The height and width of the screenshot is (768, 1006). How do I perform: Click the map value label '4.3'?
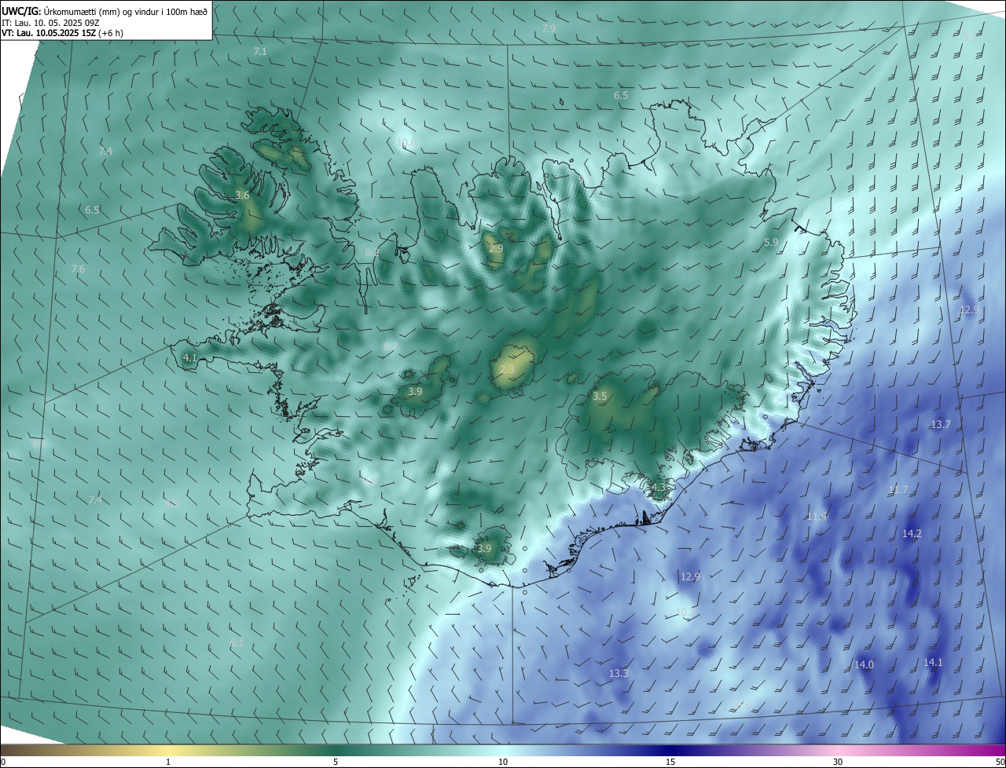click(x=659, y=487)
